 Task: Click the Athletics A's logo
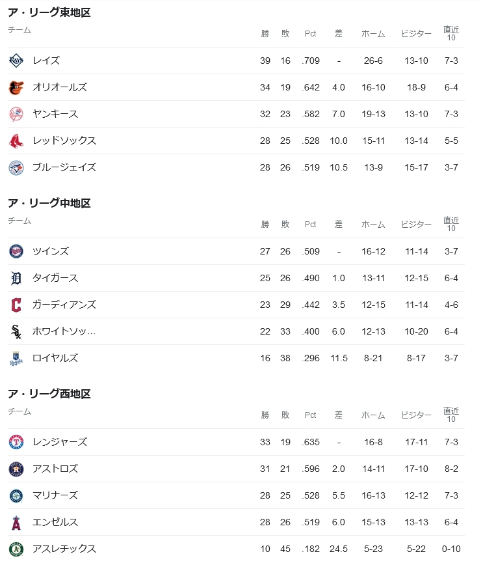point(16,549)
